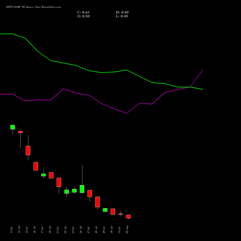Viewport: 241px width, 241px height.
Task: Click the Aug date label on the axis
Action: (127, 229)
